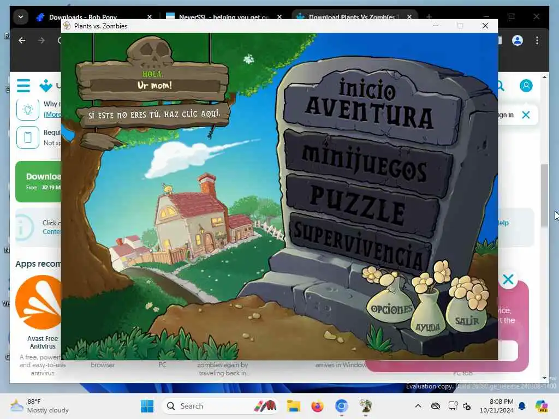
Task: Open File Explorer from taskbar
Action: 294,406
